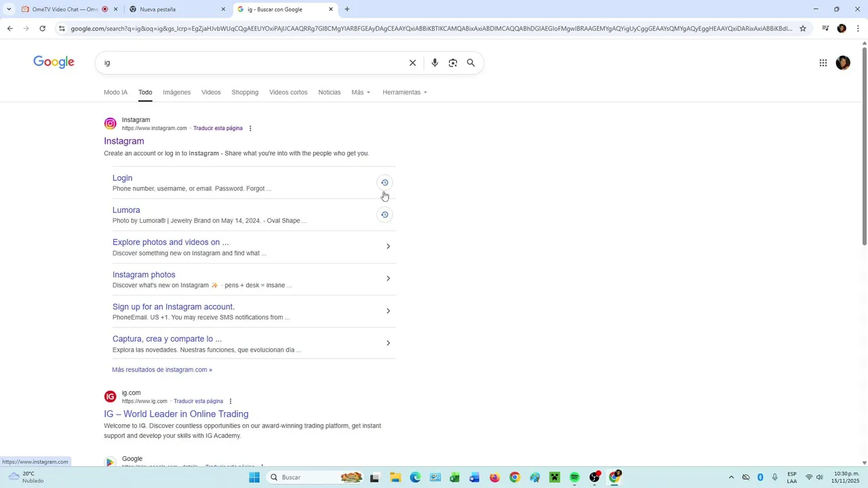868x488 pixels.
Task: Open Firefox from the taskbar
Action: click(494, 477)
